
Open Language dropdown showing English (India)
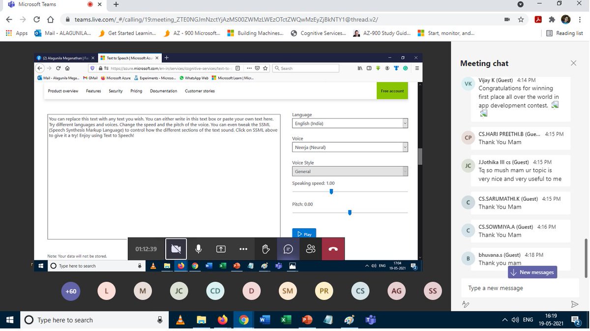(350, 123)
